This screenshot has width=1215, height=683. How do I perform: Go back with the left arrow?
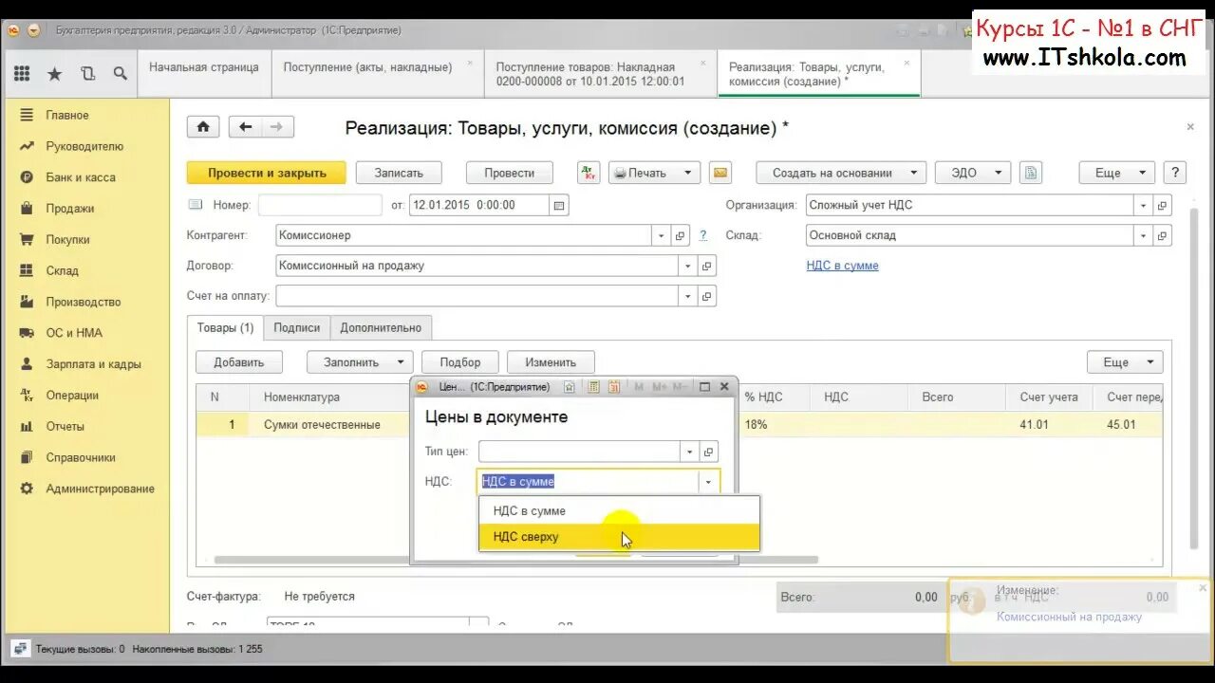(x=246, y=126)
